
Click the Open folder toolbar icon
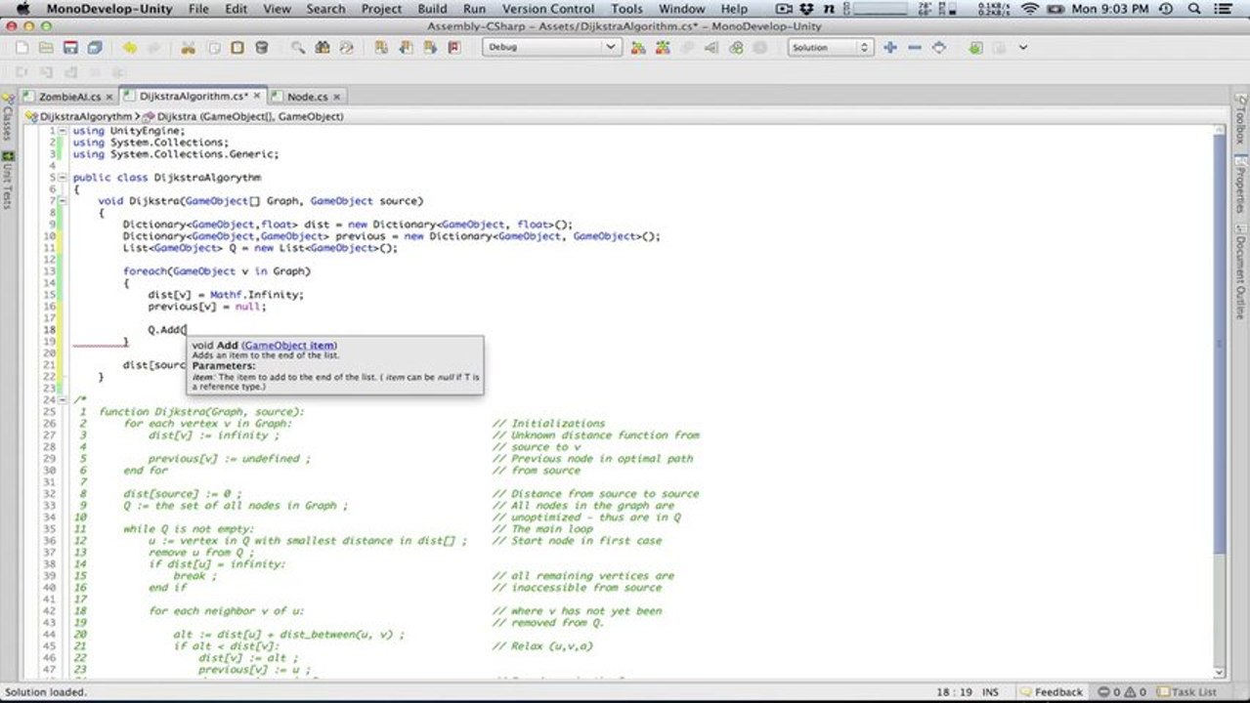[46, 47]
